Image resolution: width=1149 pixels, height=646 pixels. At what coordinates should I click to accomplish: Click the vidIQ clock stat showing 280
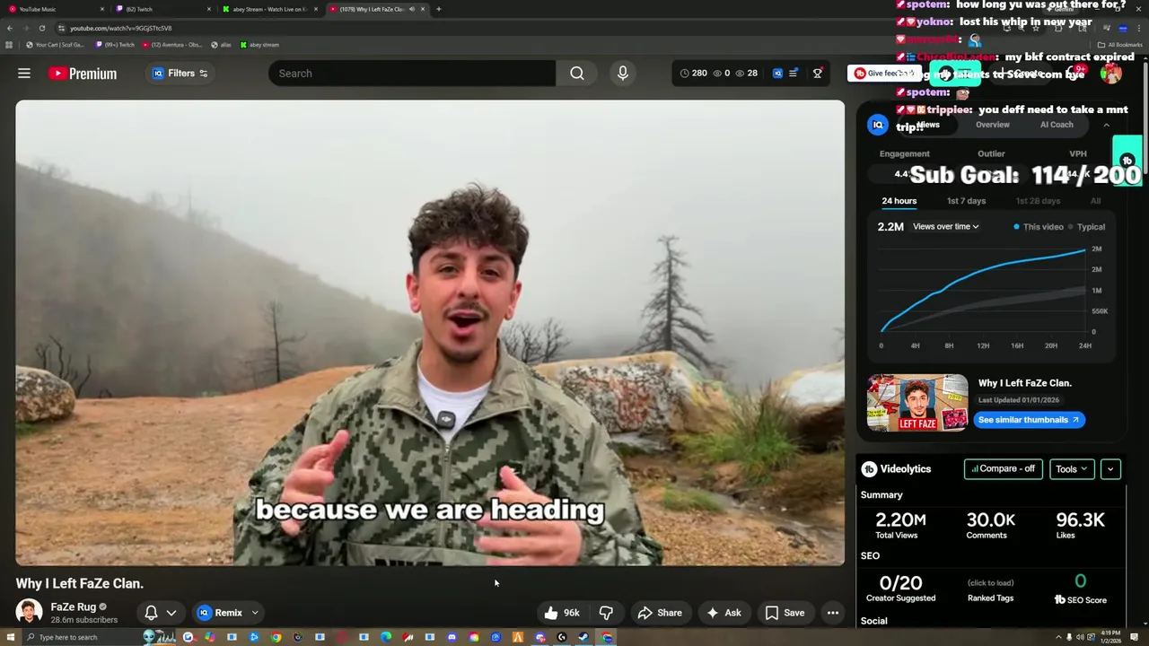point(693,74)
